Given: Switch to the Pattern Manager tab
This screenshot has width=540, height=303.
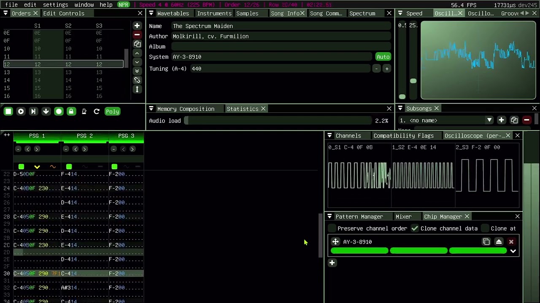Looking at the screenshot, I should click(x=359, y=217).
